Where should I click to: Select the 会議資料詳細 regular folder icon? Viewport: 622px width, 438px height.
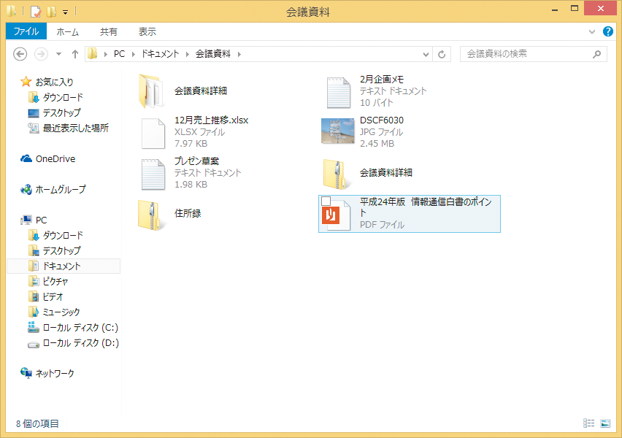coord(151,91)
